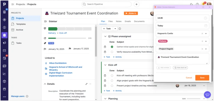214x101 pixels.
Task: Open the calendar icon in Today field
Action: [206, 26]
